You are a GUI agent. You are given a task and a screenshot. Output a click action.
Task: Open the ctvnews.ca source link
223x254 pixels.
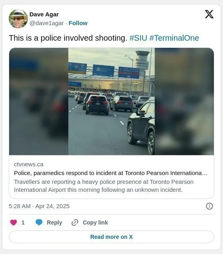[x=29, y=164]
